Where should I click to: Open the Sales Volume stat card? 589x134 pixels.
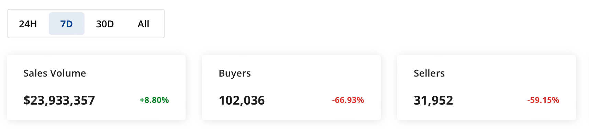coord(96,88)
